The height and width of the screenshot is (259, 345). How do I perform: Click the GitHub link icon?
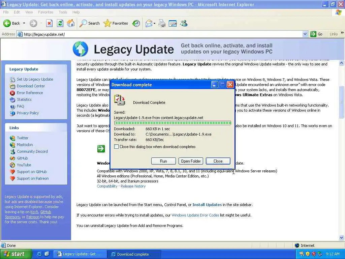tap(12, 159)
